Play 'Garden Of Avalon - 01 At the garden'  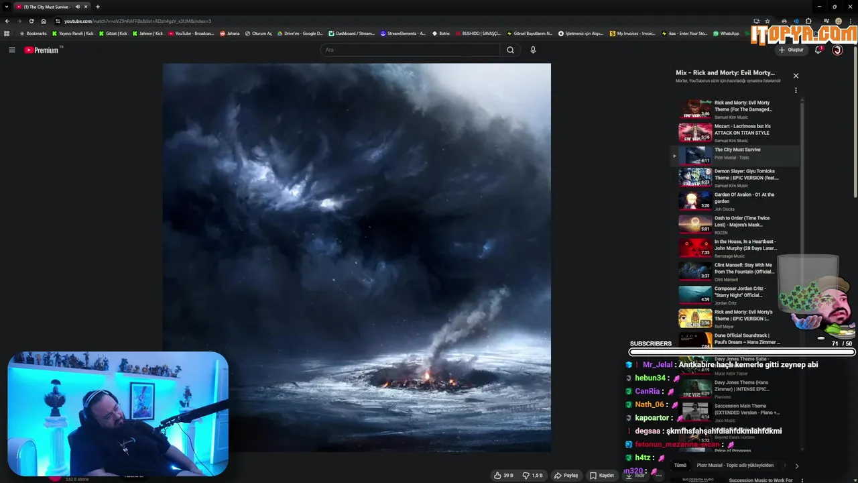point(736,201)
